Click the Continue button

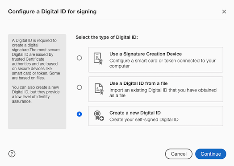[211, 154]
